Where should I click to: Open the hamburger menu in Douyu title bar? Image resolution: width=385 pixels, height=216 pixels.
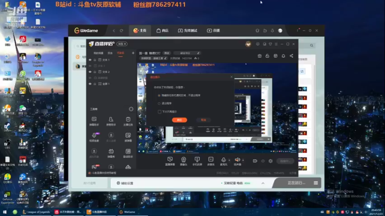click(276, 44)
